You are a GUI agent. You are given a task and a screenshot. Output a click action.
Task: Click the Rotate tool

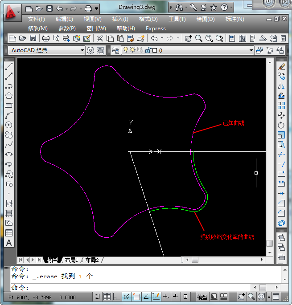point(281,125)
